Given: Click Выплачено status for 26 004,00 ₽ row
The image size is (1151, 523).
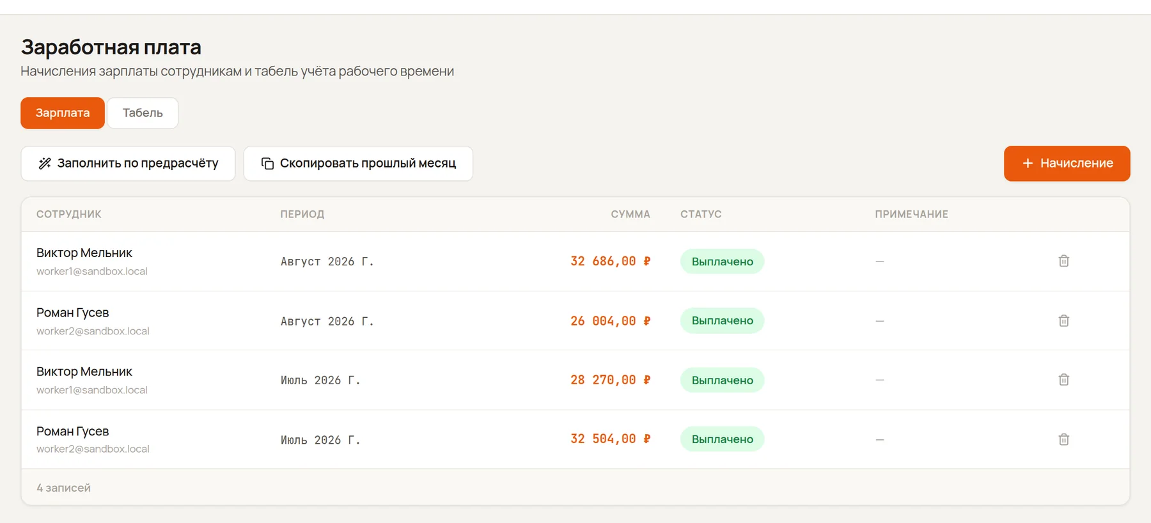Looking at the screenshot, I should click(x=723, y=320).
